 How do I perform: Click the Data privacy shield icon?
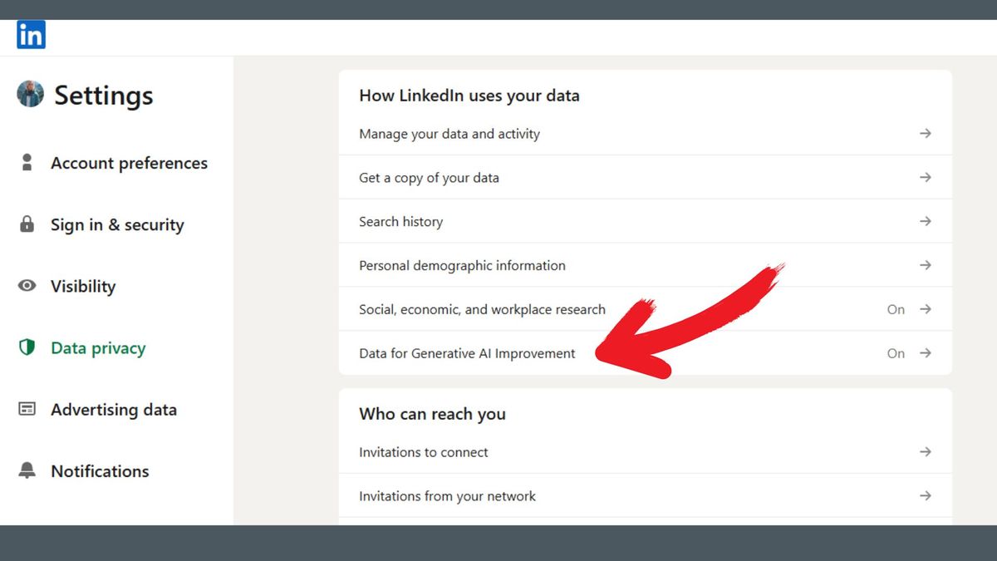coord(27,347)
